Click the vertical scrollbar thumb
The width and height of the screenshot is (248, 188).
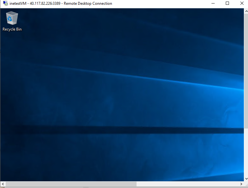[x=246, y=70]
